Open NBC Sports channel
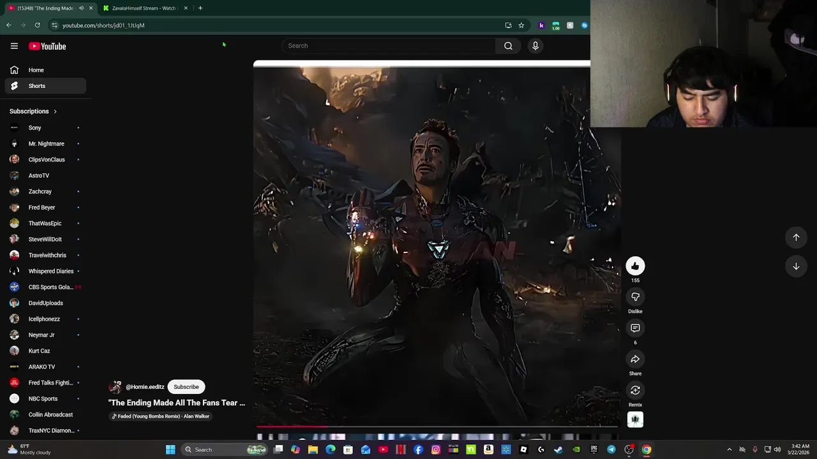This screenshot has height=459, width=817. [x=45, y=398]
